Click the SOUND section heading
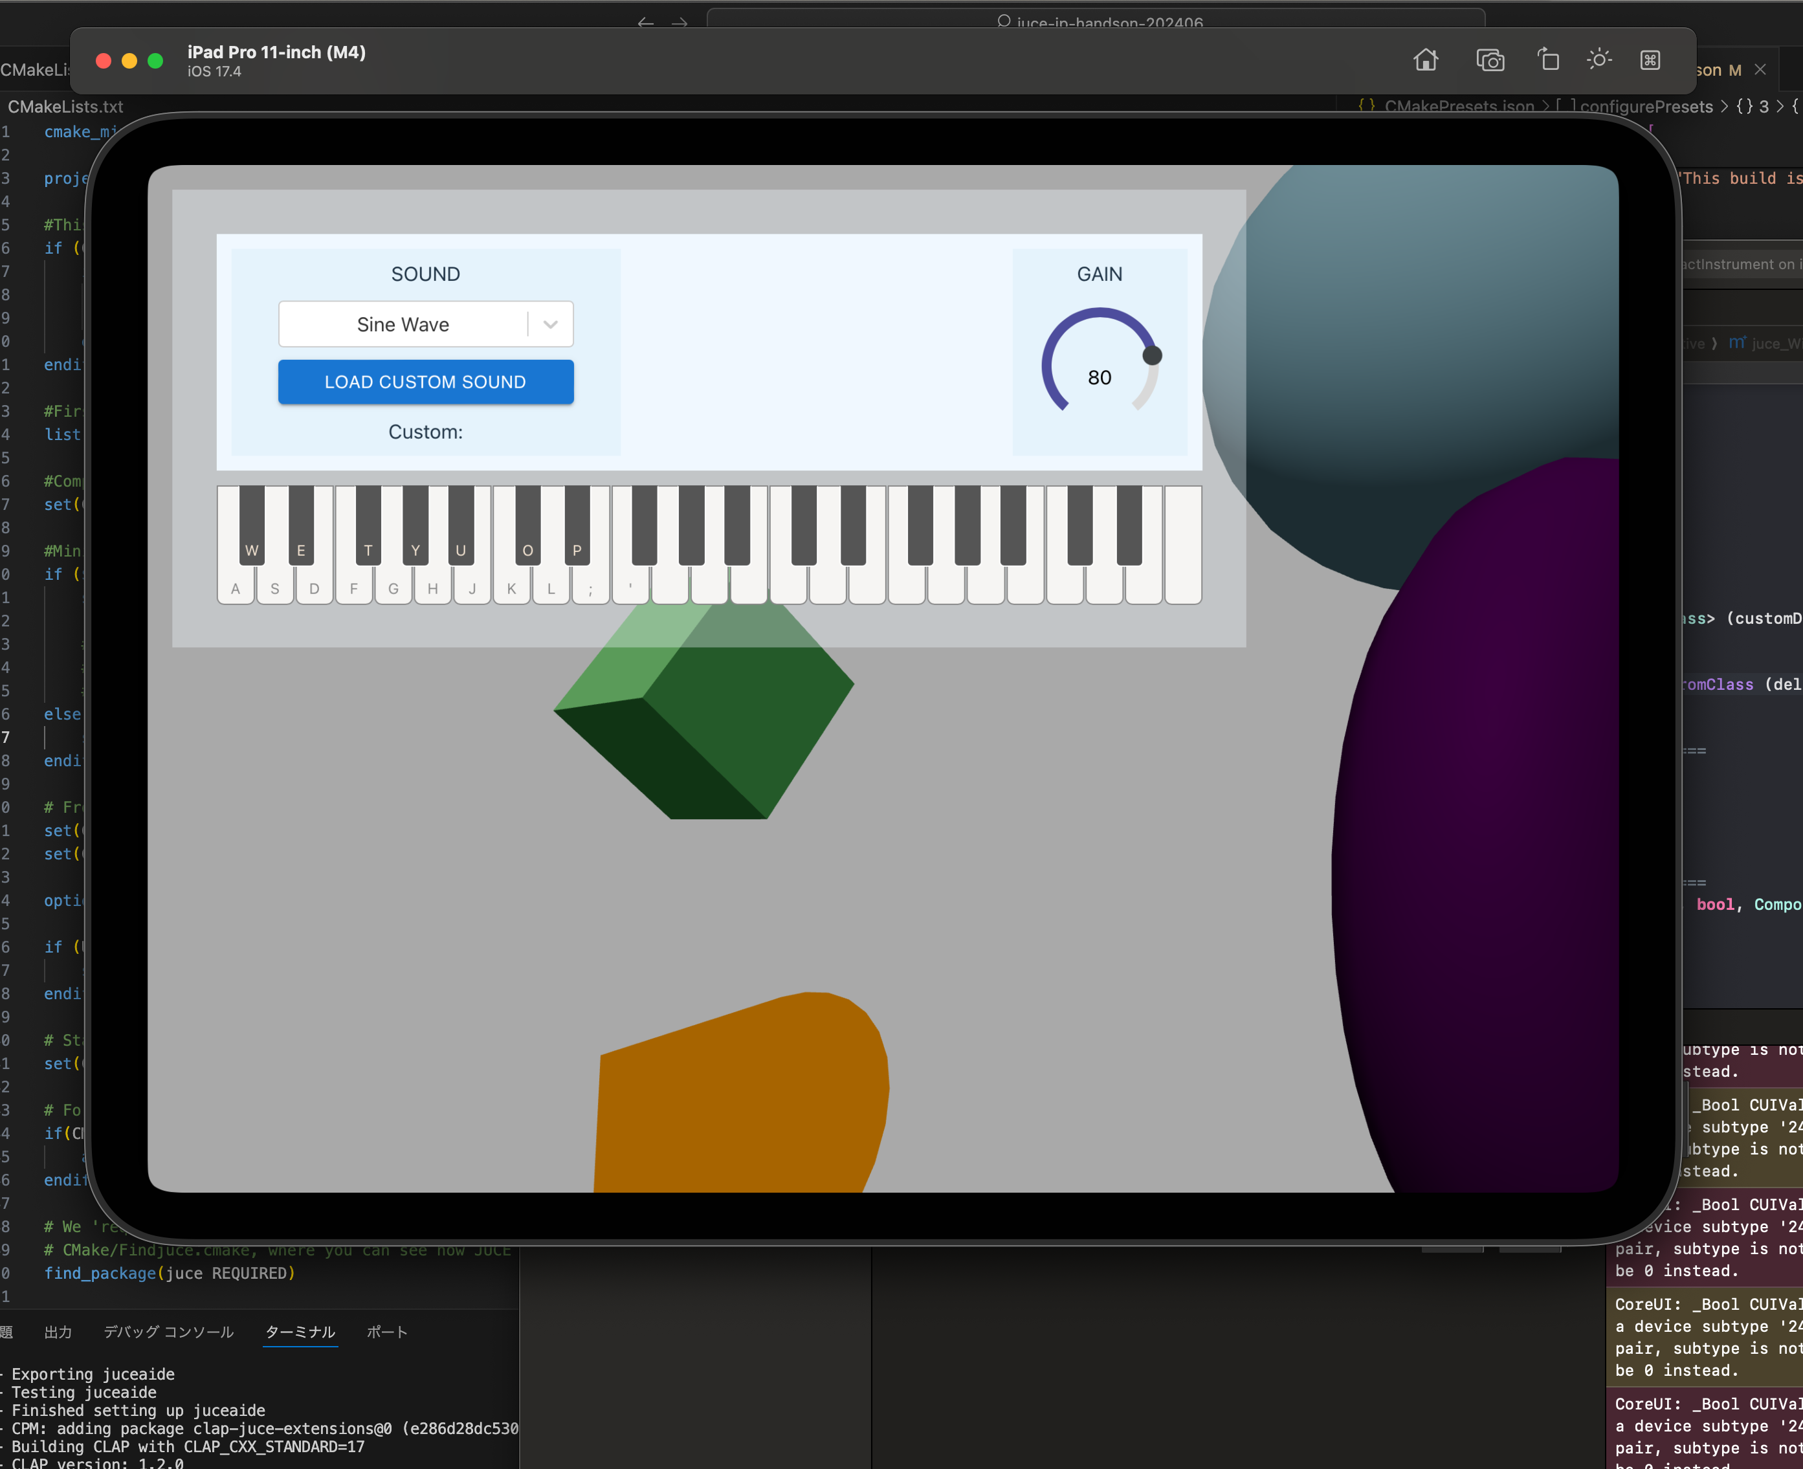The image size is (1803, 1469). (426, 274)
